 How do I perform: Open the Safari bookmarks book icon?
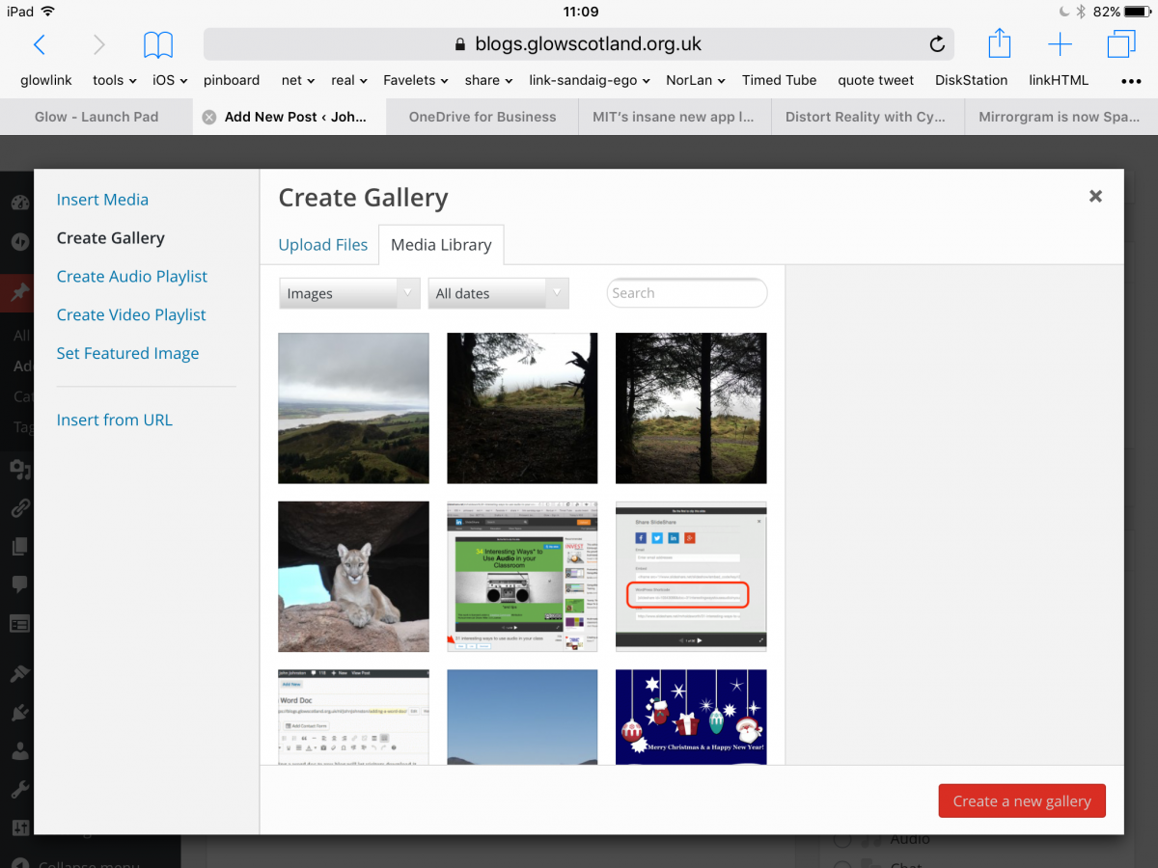pyautogui.click(x=158, y=44)
